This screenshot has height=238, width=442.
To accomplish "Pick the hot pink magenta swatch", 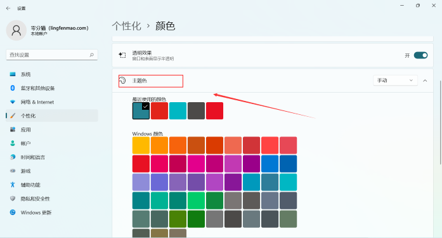I will pyautogui.click(x=196, y=164).
